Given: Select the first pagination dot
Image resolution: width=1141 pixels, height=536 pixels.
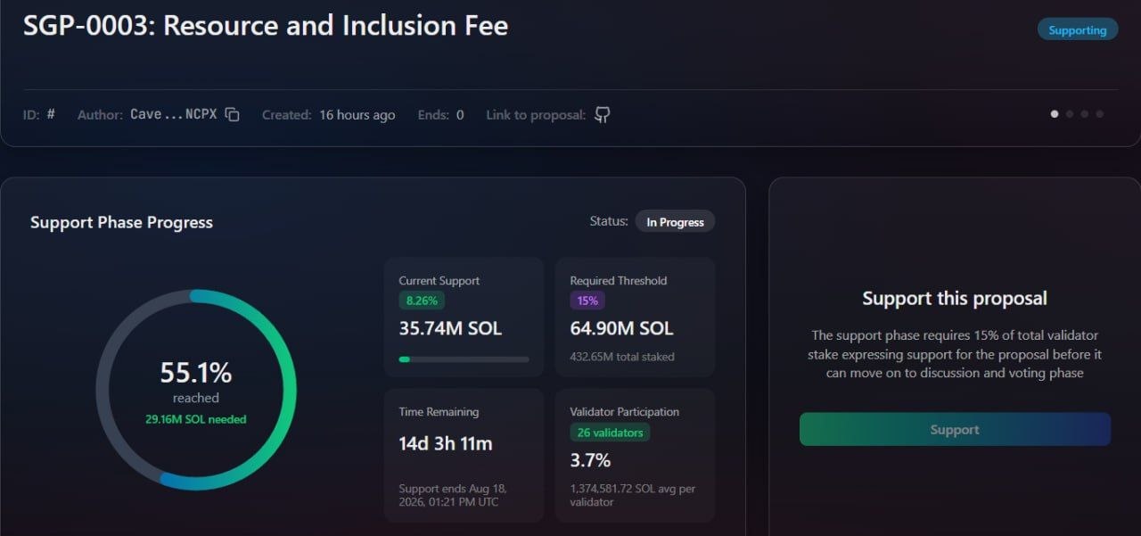Looking at the screenshot, I should coord(1055,114).
